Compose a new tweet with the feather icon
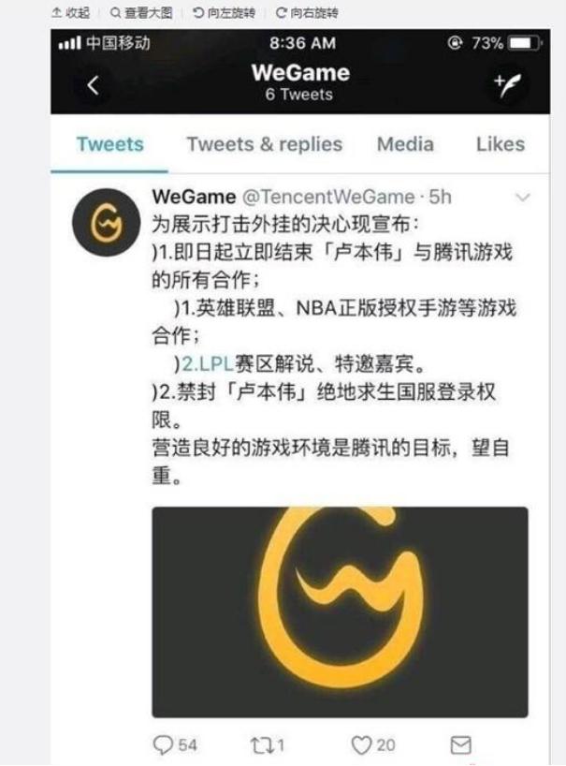Image resolution: width=566 pixels, height=766 pixels. coord(507,85)
